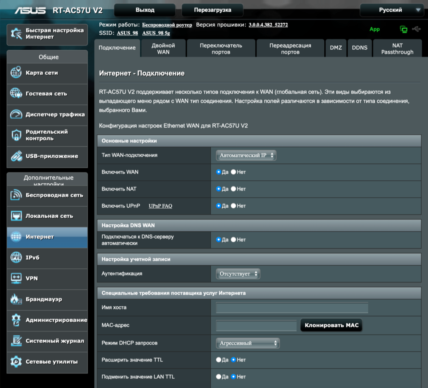Viewport: 428px width, 388px height.
Task: Select Нет for automatic DNS-server connection
Action: [x=233, y=240]
